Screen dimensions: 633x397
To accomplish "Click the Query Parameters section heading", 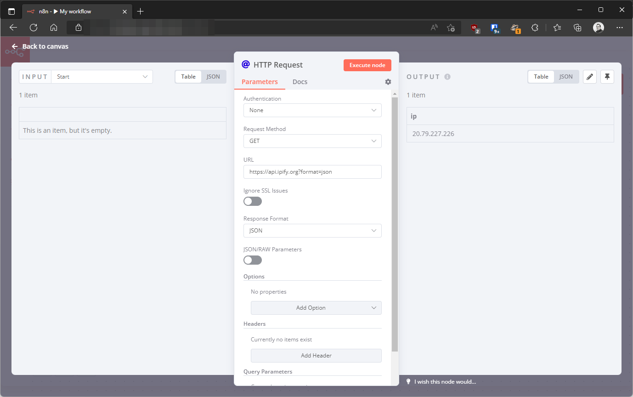I will click(268, 371).
